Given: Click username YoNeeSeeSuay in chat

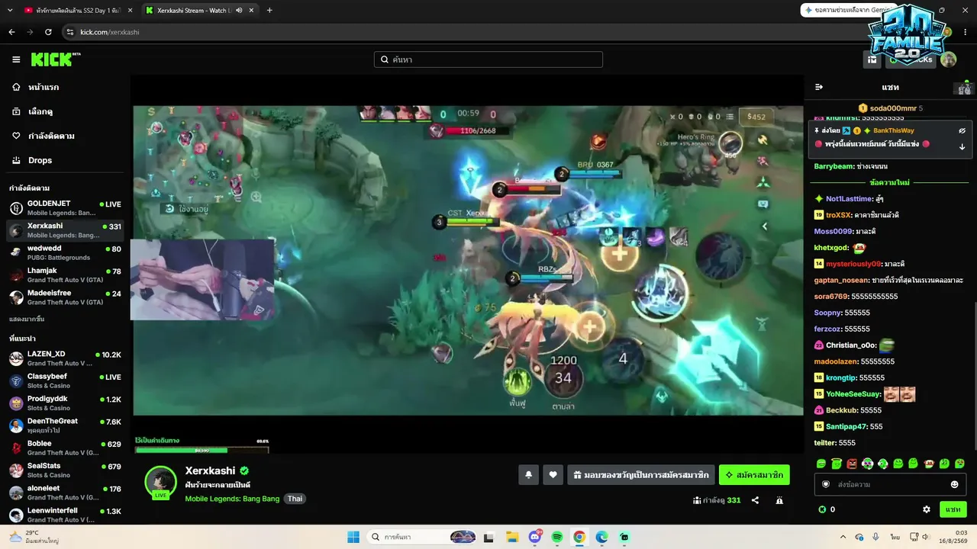Looking at the screenshot, I should point(853,394).
